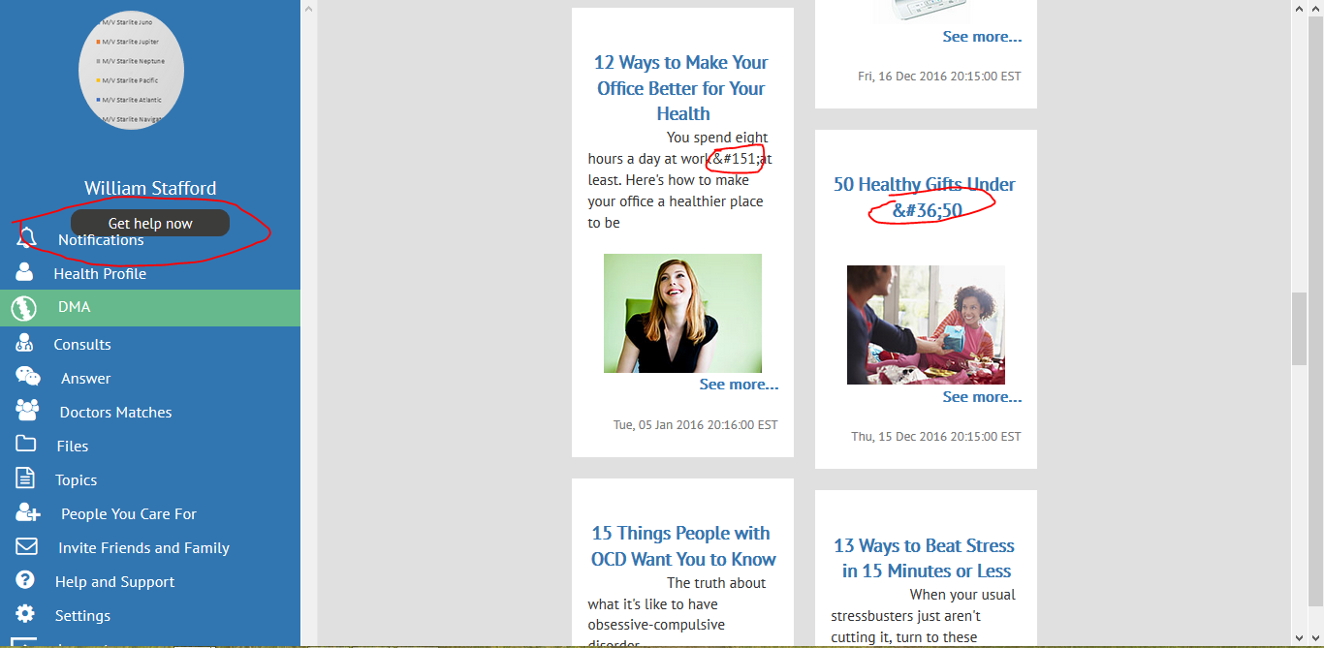Open article 50 Healthy Gifts Under $50
This screenshot has height=648, width=1324.
coord(925,197)
